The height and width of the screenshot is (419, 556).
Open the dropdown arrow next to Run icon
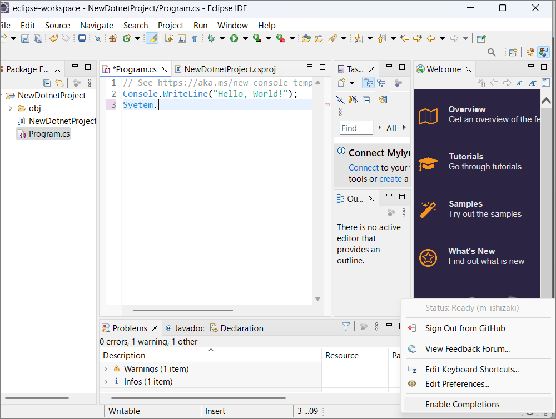[245, 39]
